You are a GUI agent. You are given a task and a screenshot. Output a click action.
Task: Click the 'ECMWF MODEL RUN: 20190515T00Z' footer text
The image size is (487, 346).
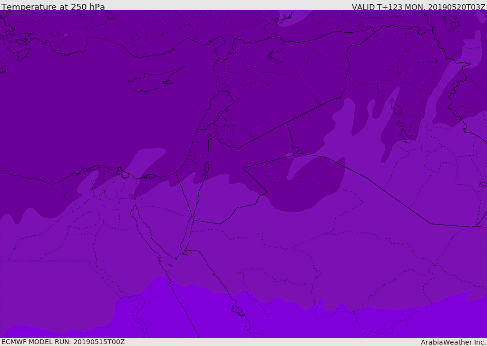click(x=63, y=342)
